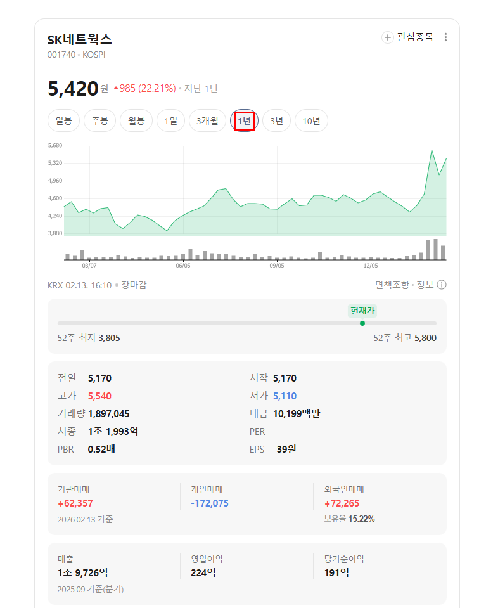The height and width of the screenshot is (608, 486).
Task: Click the EPS value -39원
Action: [285, 449]
